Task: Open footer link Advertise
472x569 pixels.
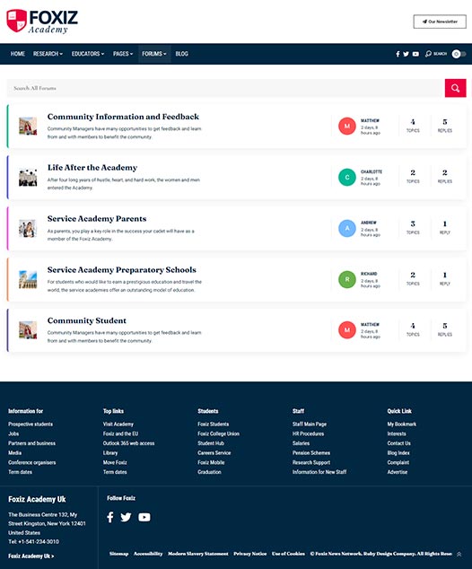Action: coord(398,472)
